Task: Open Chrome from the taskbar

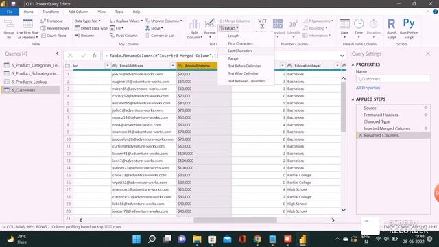Action: point(257,239)
